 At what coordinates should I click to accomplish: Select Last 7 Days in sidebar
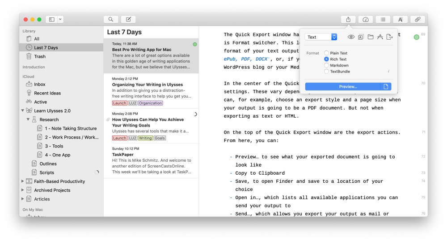pyautogui.click(x=61, y=48)
